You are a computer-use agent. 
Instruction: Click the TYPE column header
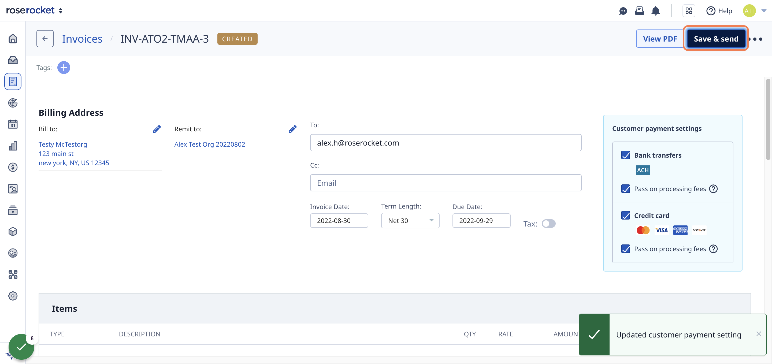pos(57,334)
